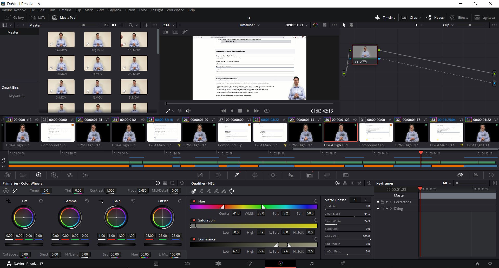The image size is (499, 268).
Task: Open the viewer zoom 23% dropdown
Action: coord(169,25)
